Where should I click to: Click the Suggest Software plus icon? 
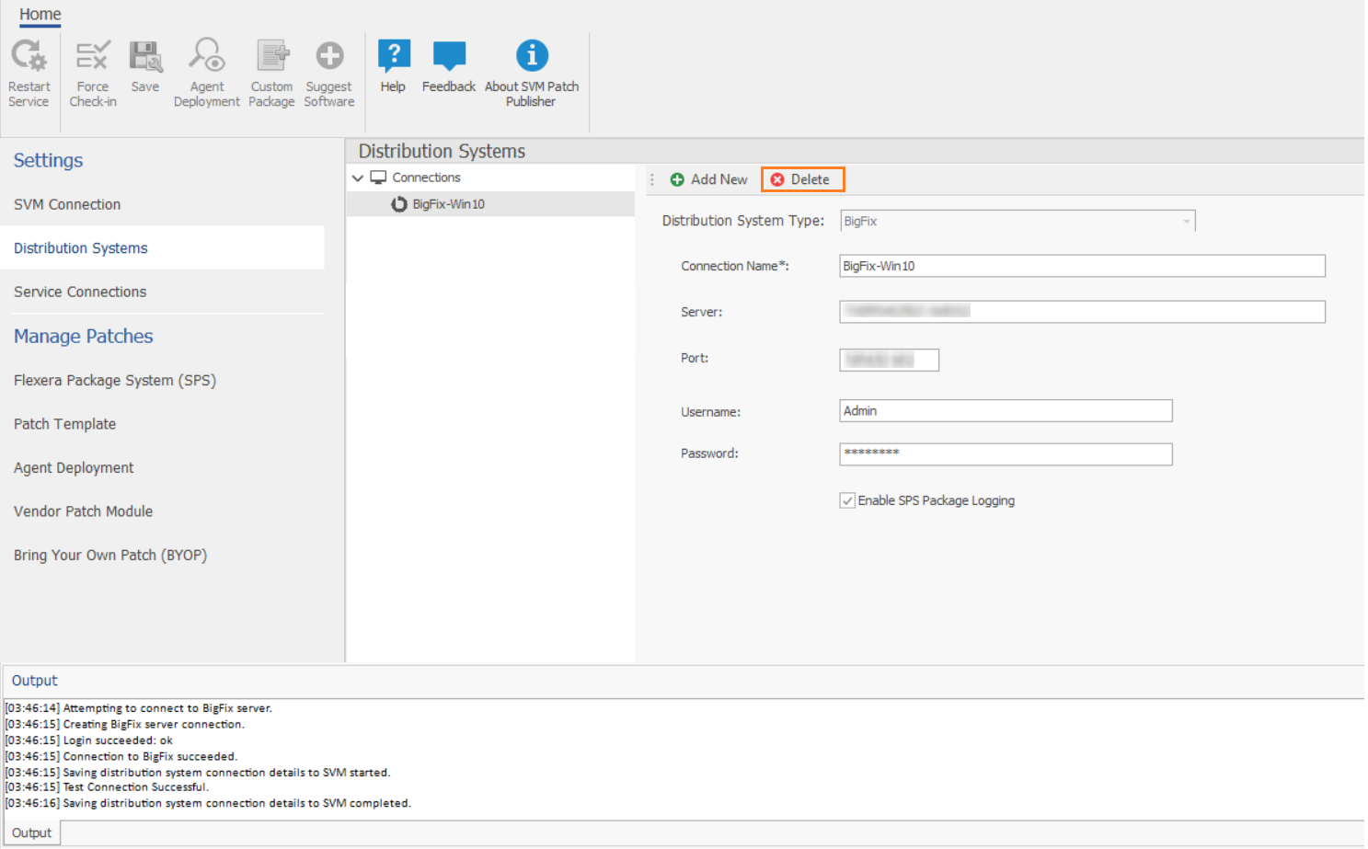[x=329, y=57]
